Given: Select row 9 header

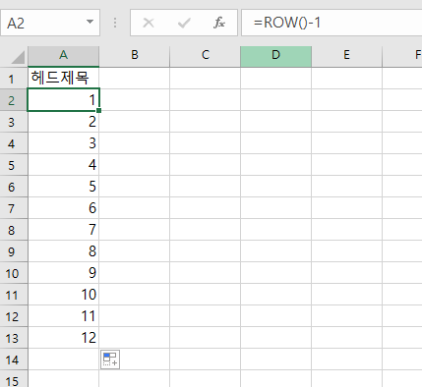Looking at the screenshot, I should 14,251.
